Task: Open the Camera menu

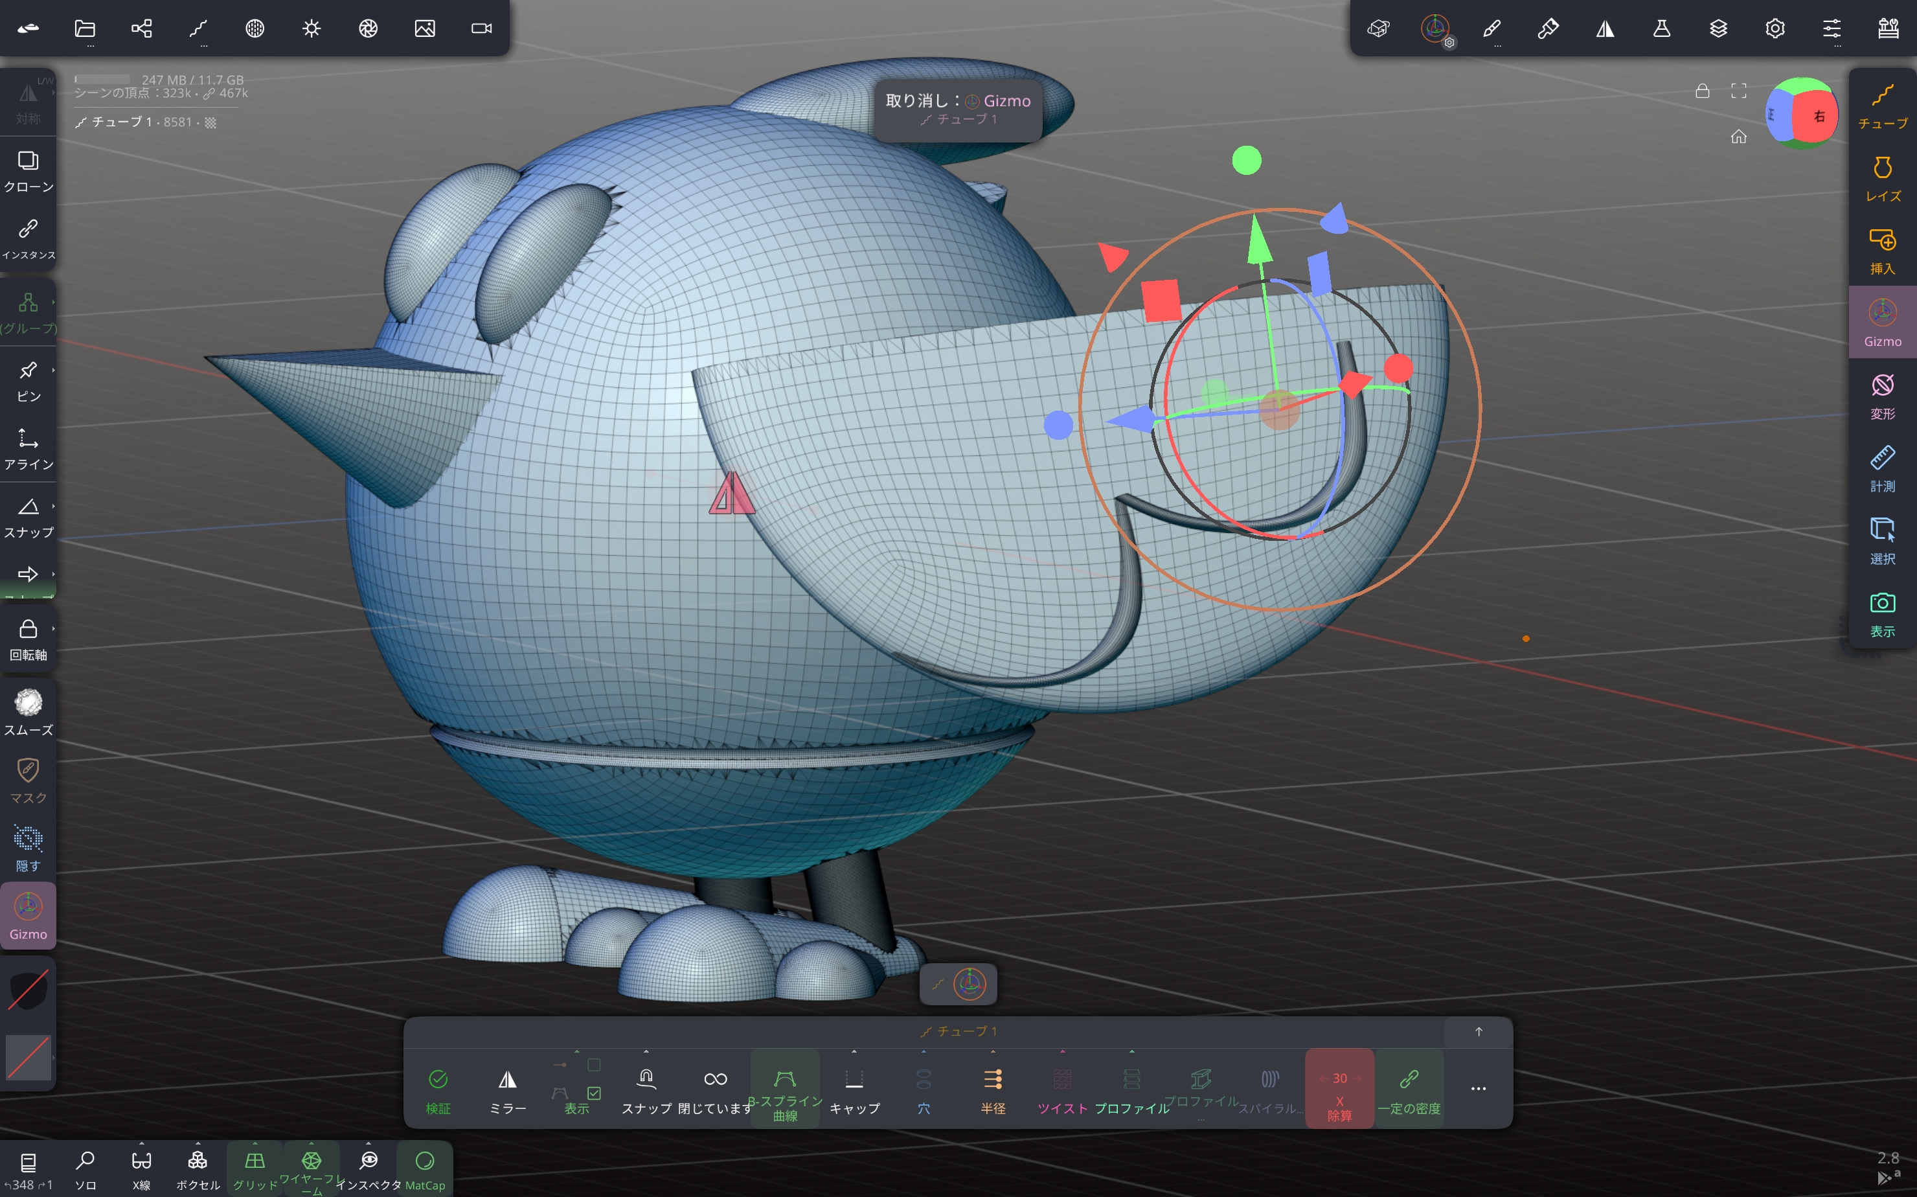Action: pos(481,28)
